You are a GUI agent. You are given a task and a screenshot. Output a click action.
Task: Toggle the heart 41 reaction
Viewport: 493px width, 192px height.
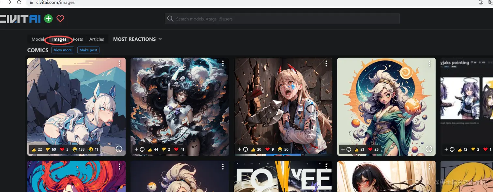[x=179, y=149]
